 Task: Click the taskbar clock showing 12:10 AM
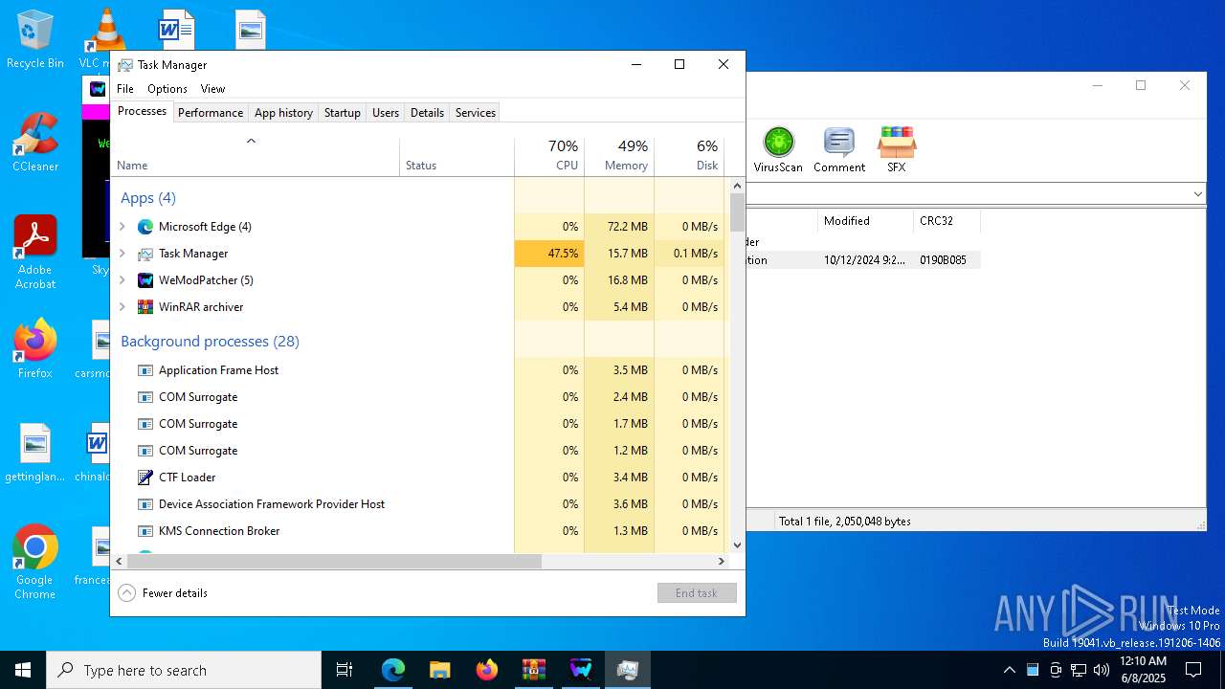(x=1143, y=670)
